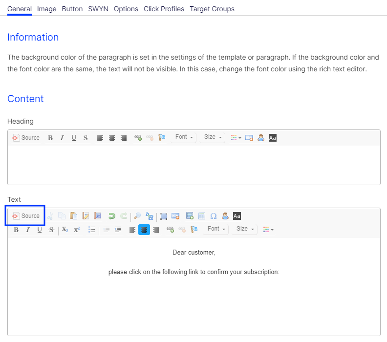Click Anchor flag icon in Heading toolbar
This screenshot has height=342, width=387.
click(162, 138)
